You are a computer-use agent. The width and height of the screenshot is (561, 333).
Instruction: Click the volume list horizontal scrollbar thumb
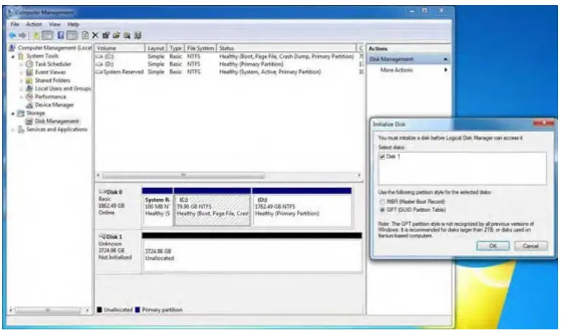(x=183, y=176)
